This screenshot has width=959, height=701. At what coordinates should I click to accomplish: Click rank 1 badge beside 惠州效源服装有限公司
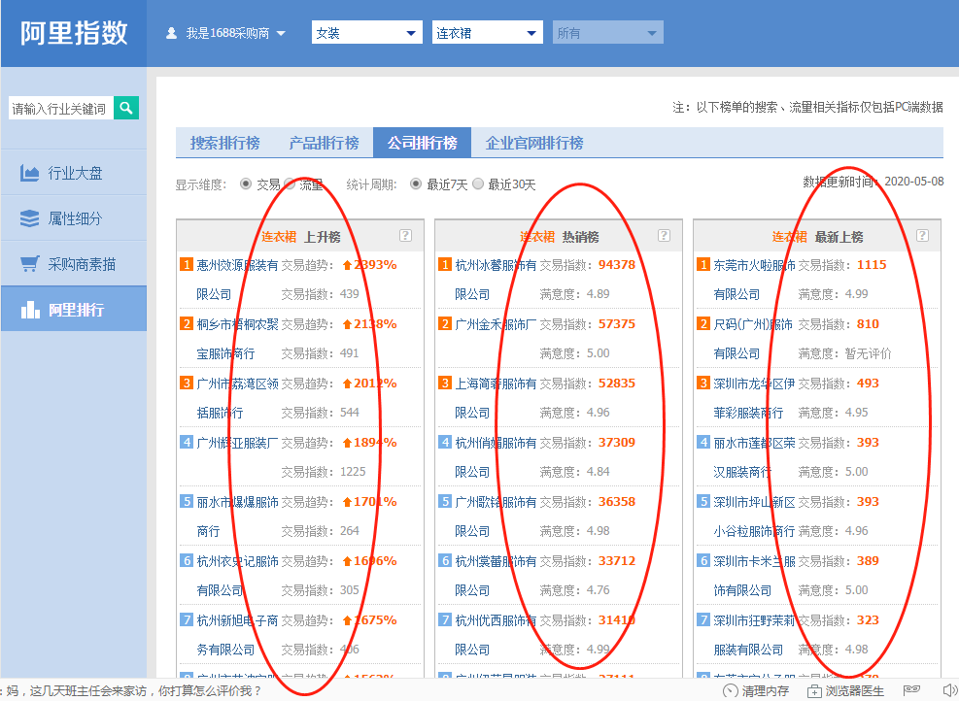click(186, 265)
